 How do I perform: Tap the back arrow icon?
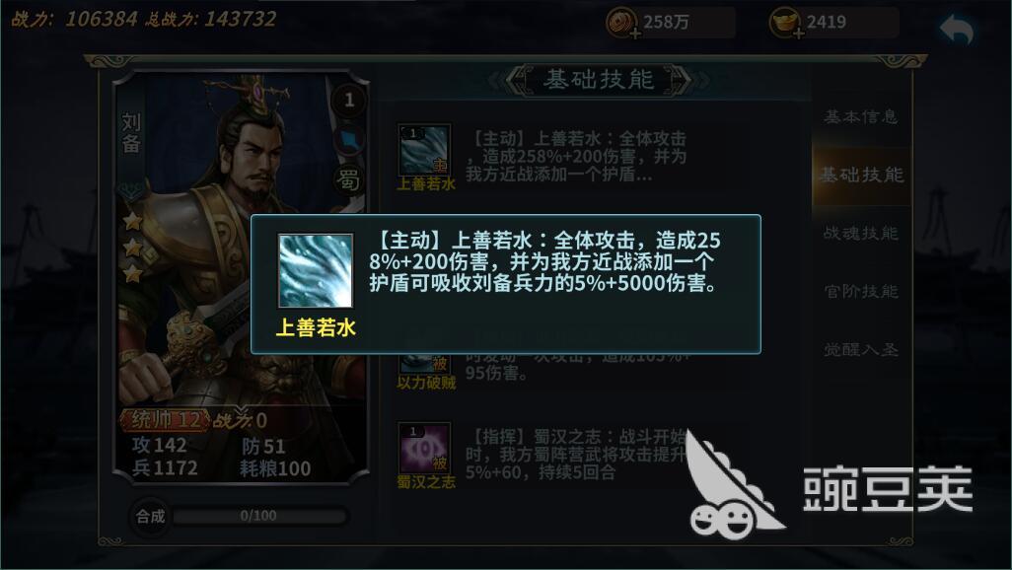pos(957,30)
